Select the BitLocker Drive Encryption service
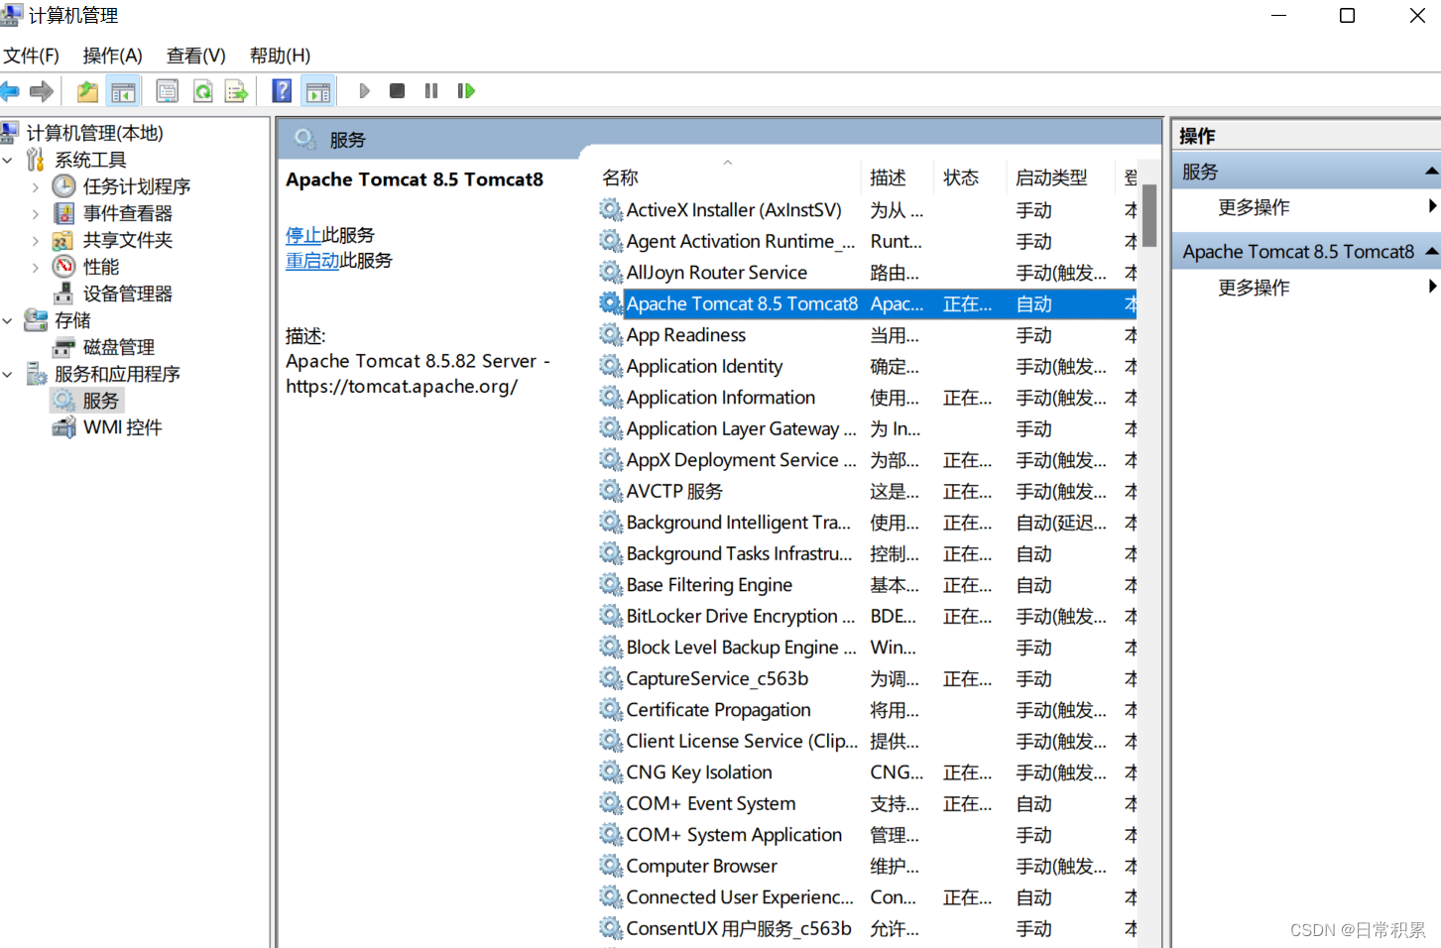Image resolution: width=1441 pixels, height=948 pixels. coord(868,617)
